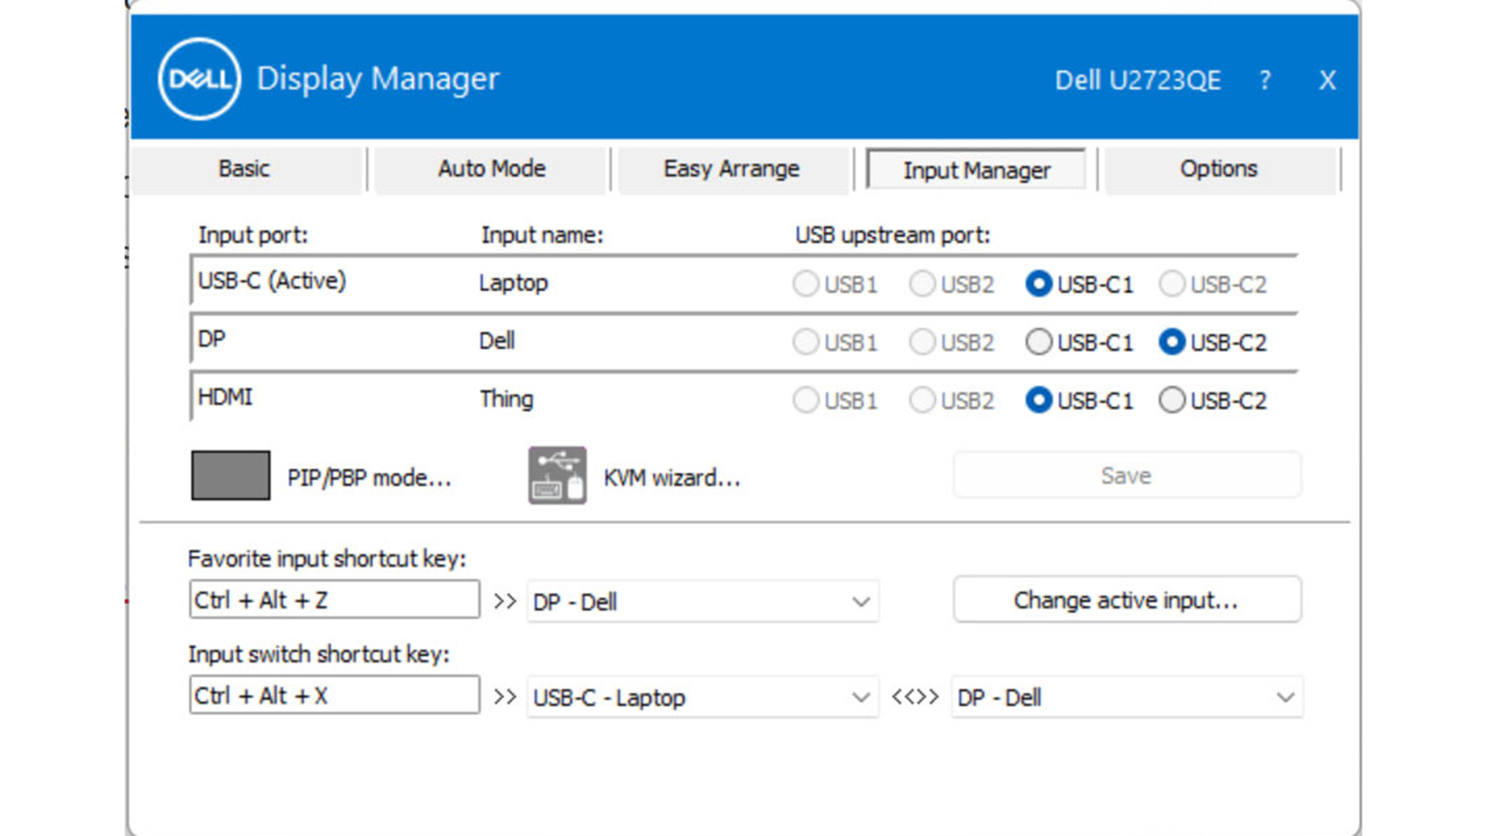Screen dimensions: 1487x836
Task: Click the Thing input name
Action: click(x=507, y=399)
